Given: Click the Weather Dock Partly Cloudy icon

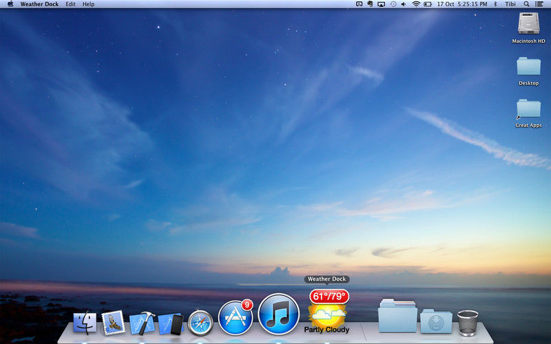Looking at the screenshot, I should 328,312.
